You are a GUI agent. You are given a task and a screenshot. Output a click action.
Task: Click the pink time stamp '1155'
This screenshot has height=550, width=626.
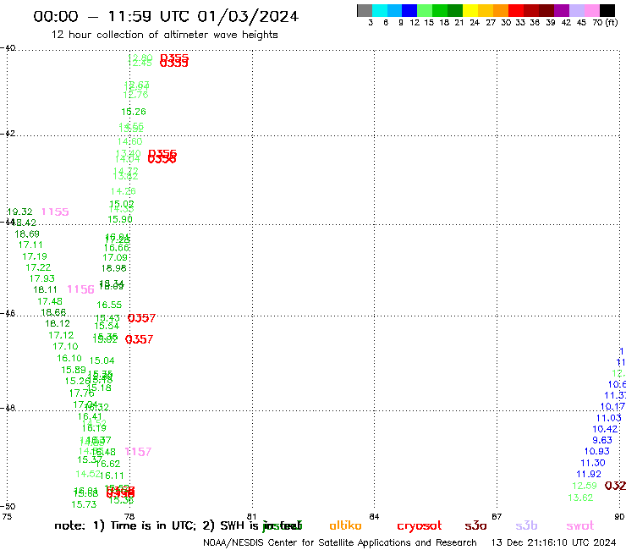55,212
